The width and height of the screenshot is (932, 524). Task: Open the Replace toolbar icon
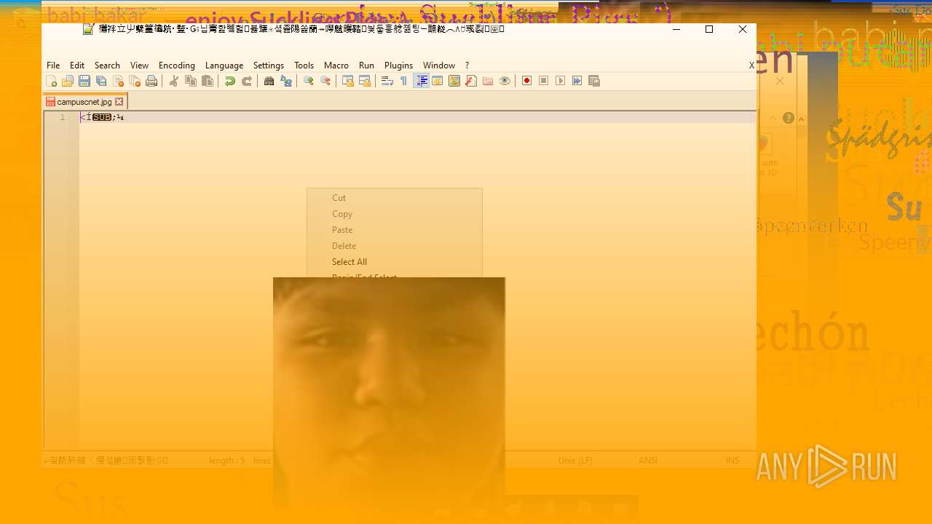click(286, 81)
